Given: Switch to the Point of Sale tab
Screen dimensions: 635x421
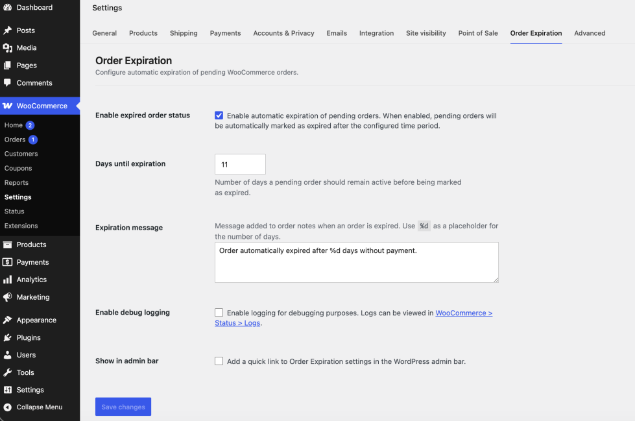Looking at the screenshot, I should click(478, 33).
